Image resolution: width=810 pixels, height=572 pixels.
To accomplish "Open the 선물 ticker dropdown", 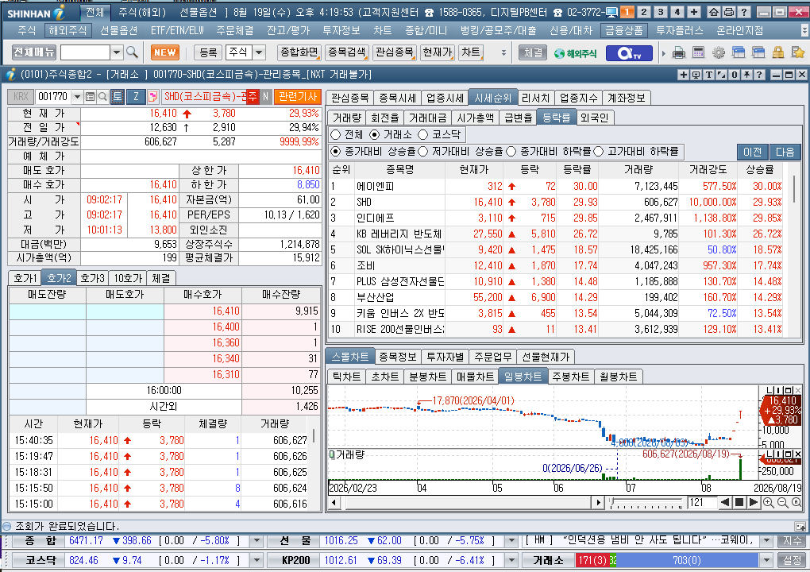I will pos(511,541).
